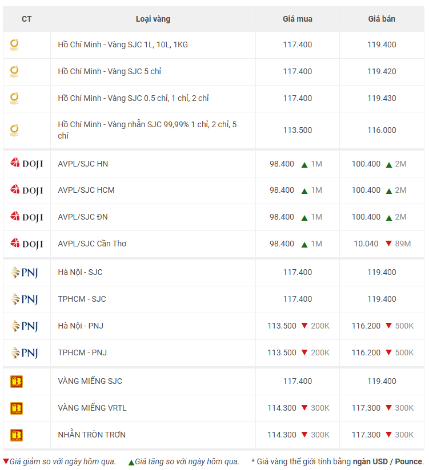
Task: Click AVPL/SJC HCM gold type
Action: [x=86, y=191]
